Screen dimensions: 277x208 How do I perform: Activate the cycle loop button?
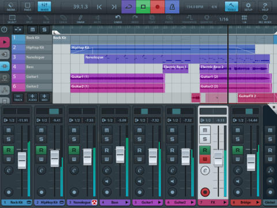129,7
